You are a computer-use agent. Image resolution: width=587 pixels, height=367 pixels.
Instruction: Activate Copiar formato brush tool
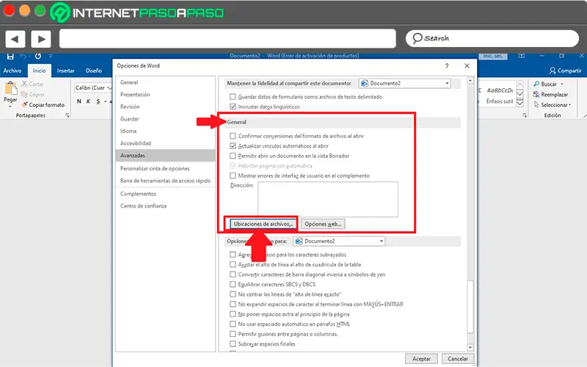[43, 105]
